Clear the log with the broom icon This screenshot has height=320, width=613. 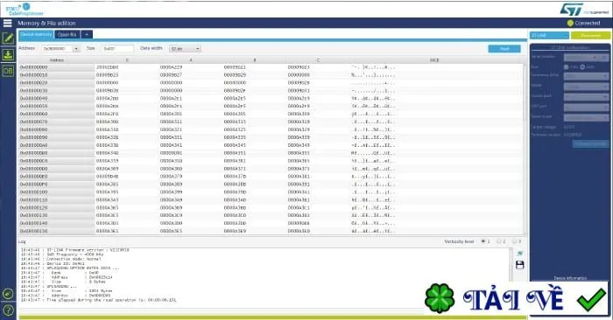click(519, 254)
